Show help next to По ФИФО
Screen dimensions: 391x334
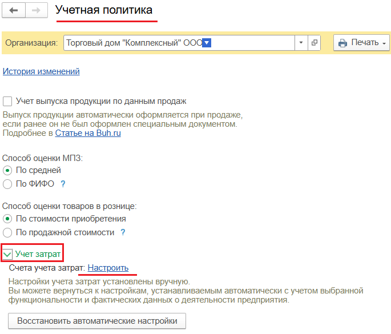63,184
